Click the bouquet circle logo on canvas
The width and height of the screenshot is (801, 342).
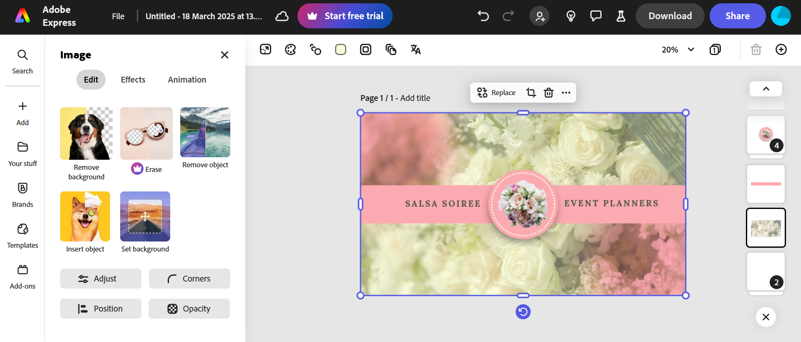523,204
